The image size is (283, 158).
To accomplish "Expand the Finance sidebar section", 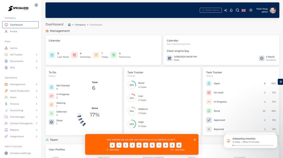I will click(x=36, y=104).
